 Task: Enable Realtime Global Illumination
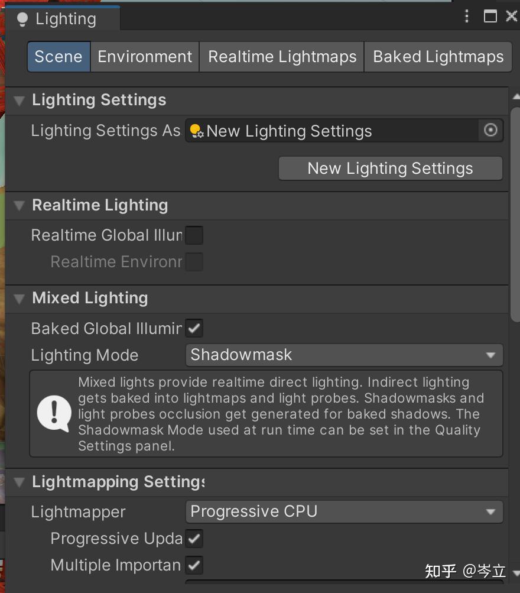point(194,235)
